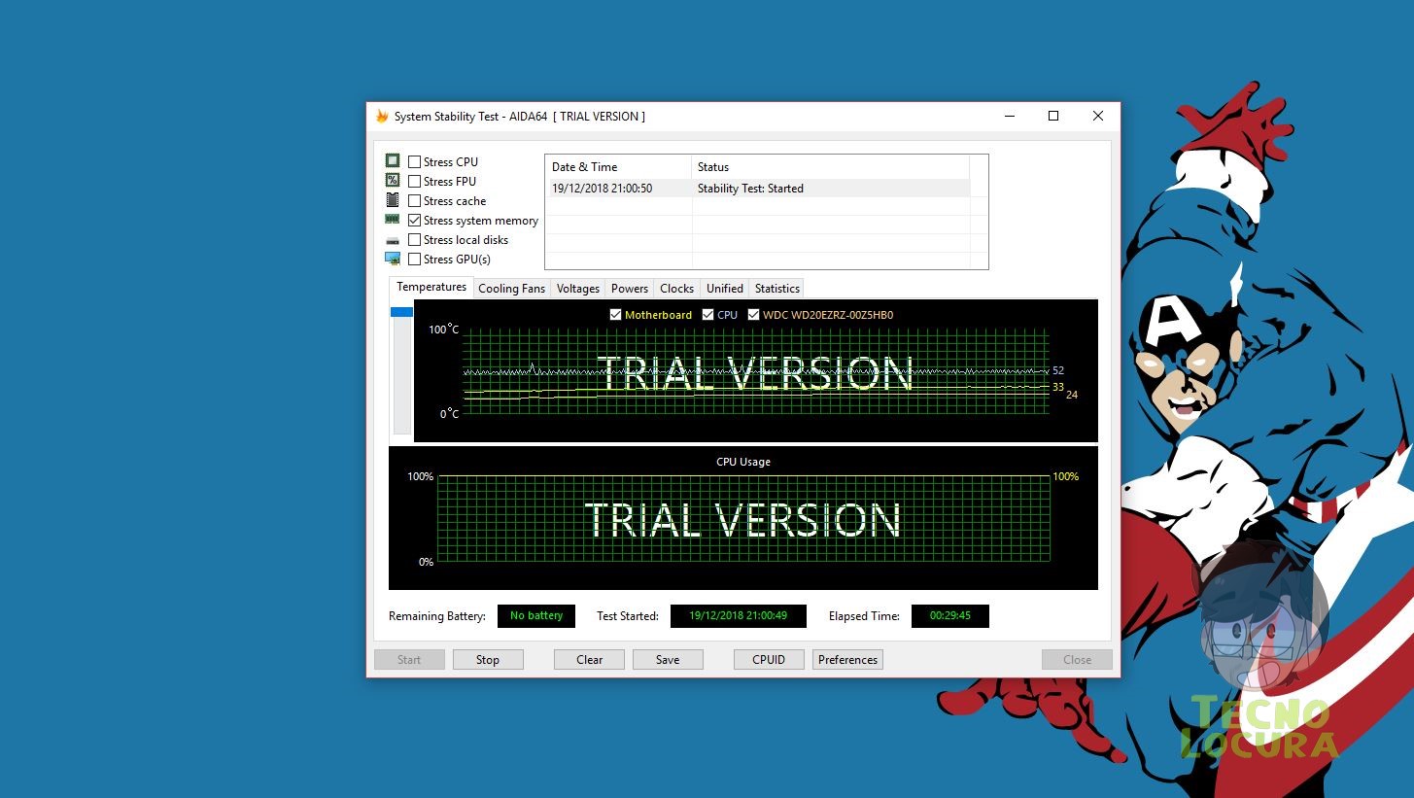This screenshot has width=1414, height=798.
Task: Click the cache chip icon beside Stress cache
Action: 393,199
